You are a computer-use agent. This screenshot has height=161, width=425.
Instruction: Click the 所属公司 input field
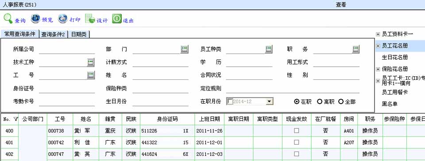point(67,49)
